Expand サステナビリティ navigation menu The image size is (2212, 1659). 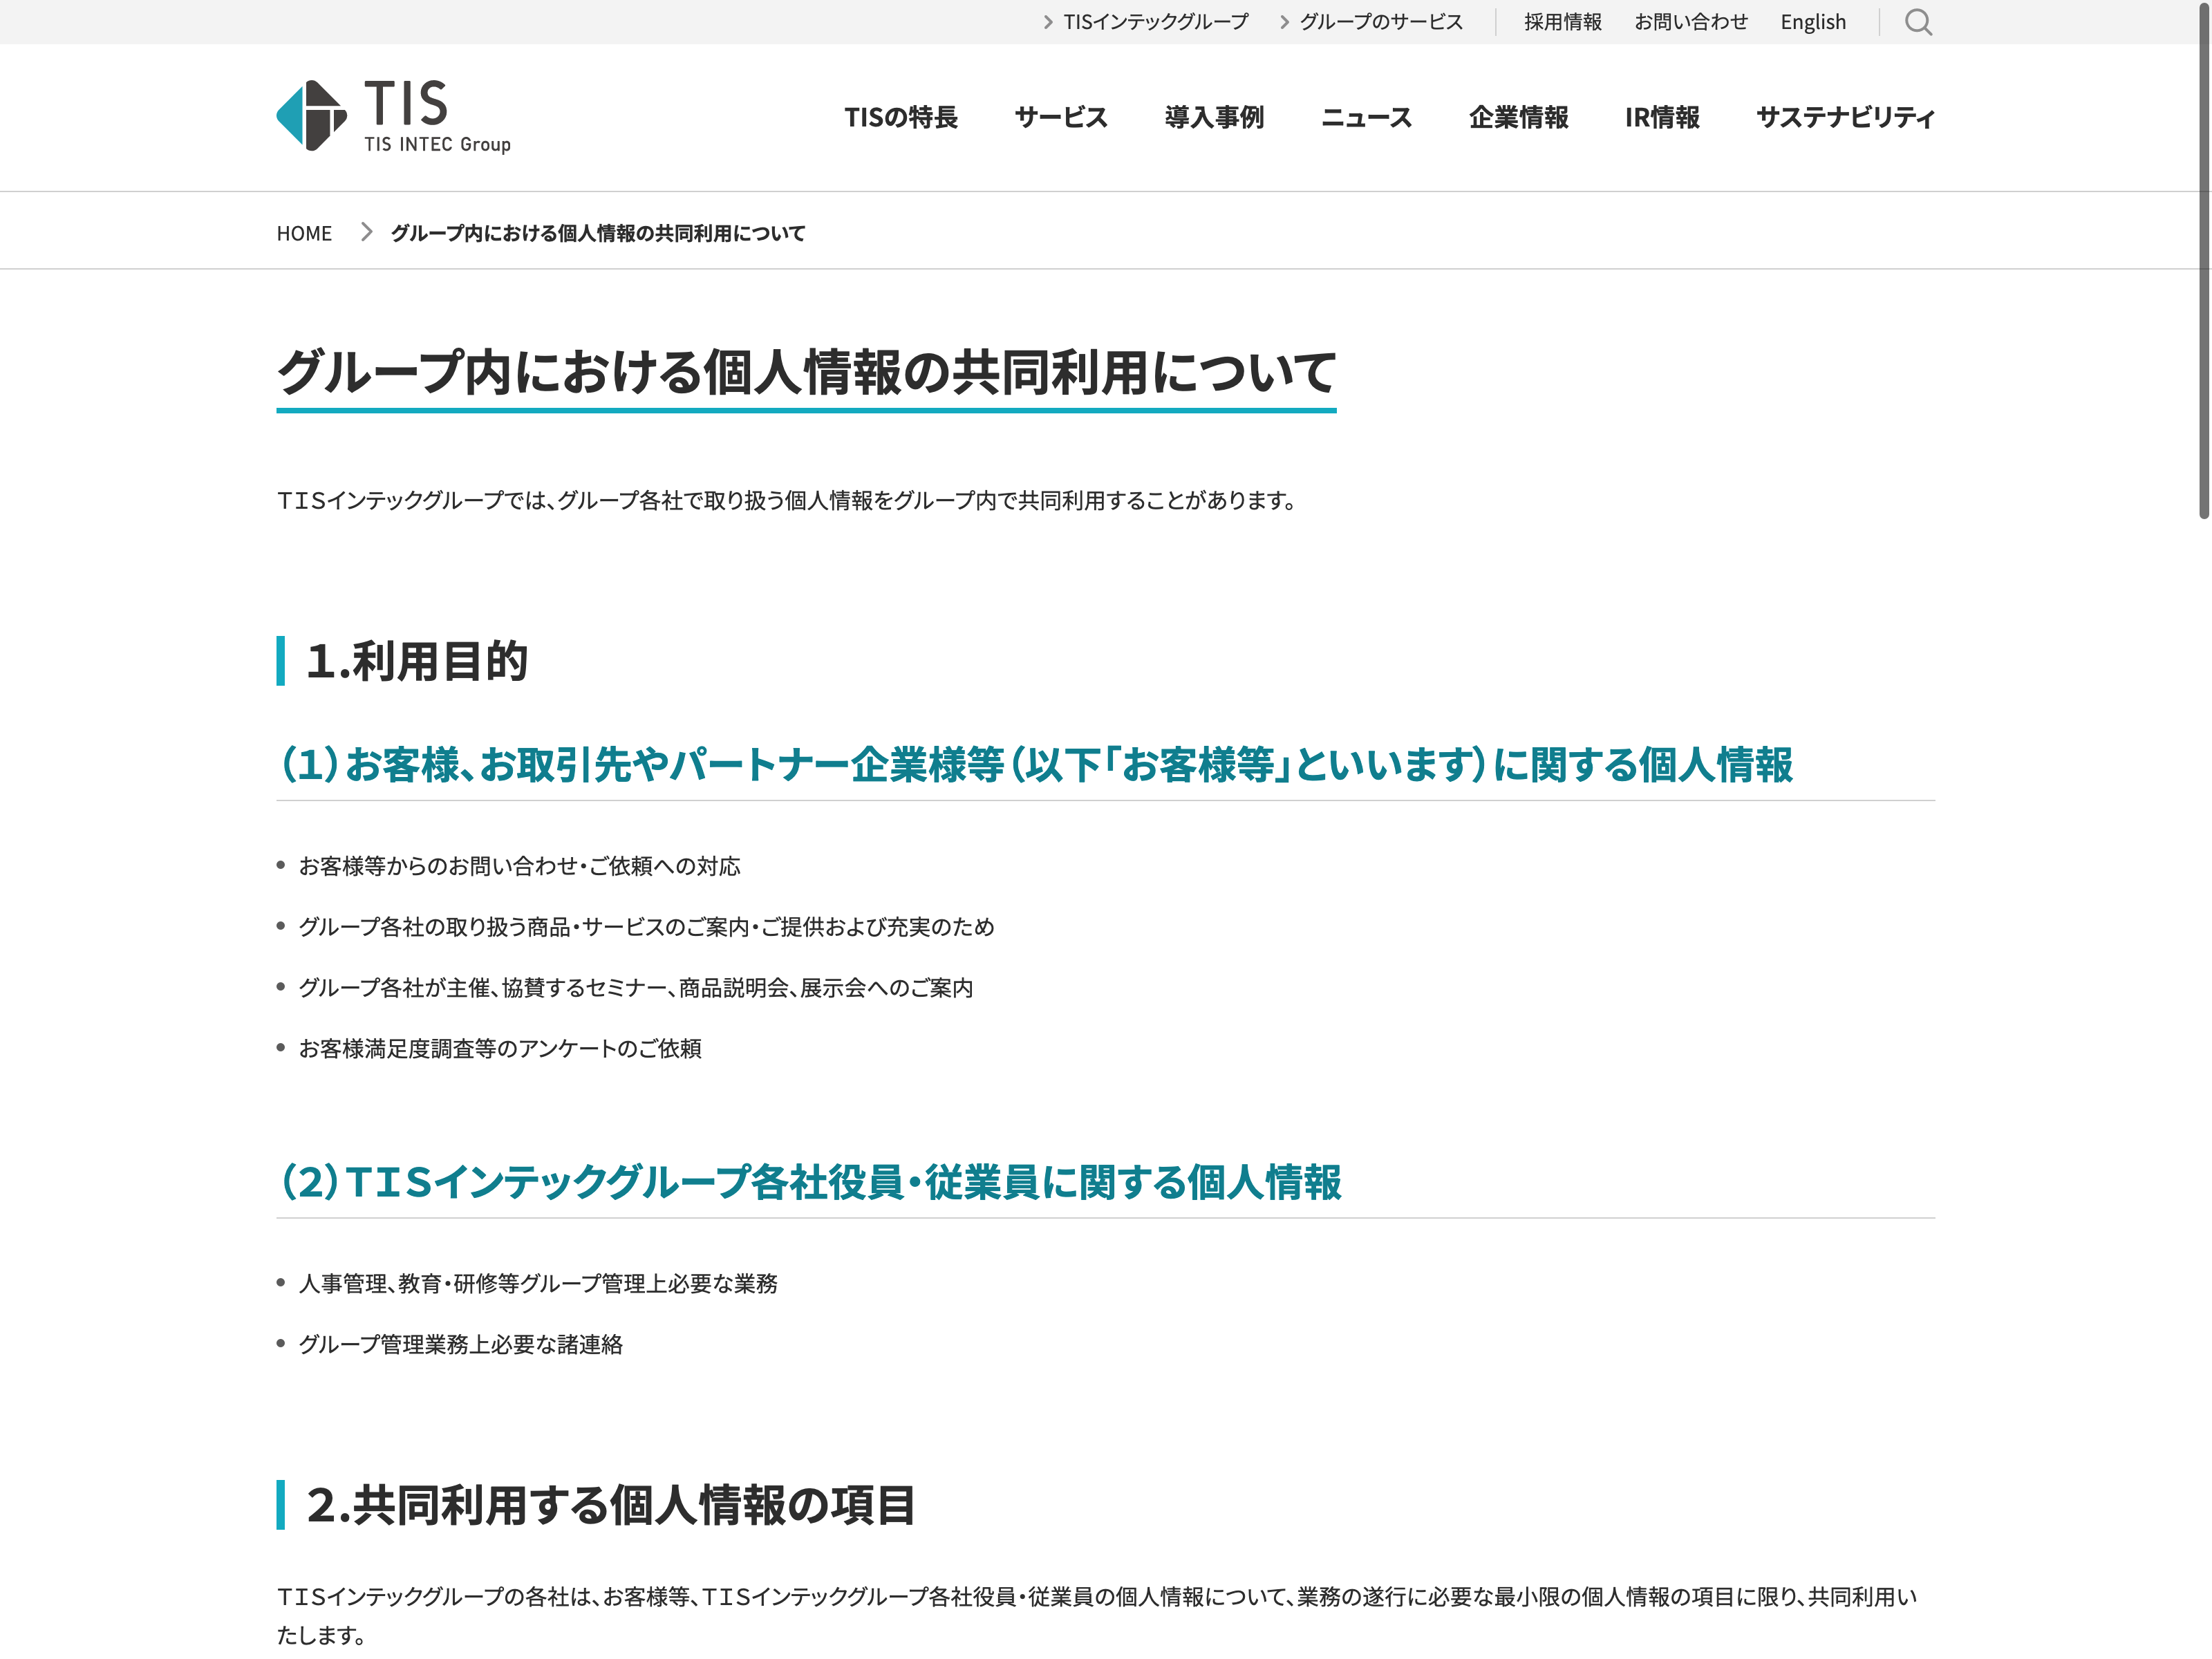(1844, 117)
